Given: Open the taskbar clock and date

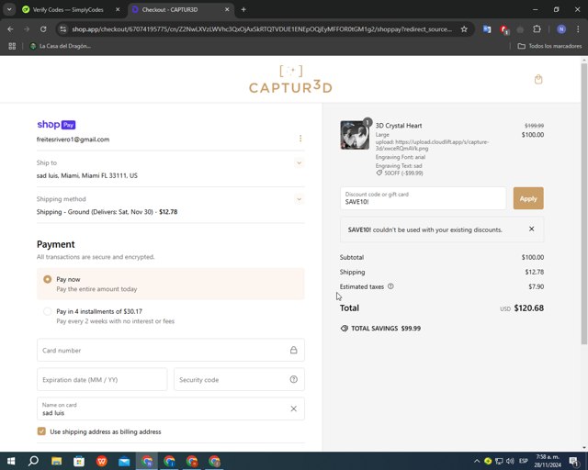Looking at the screenshot, I should coord(548,461).
